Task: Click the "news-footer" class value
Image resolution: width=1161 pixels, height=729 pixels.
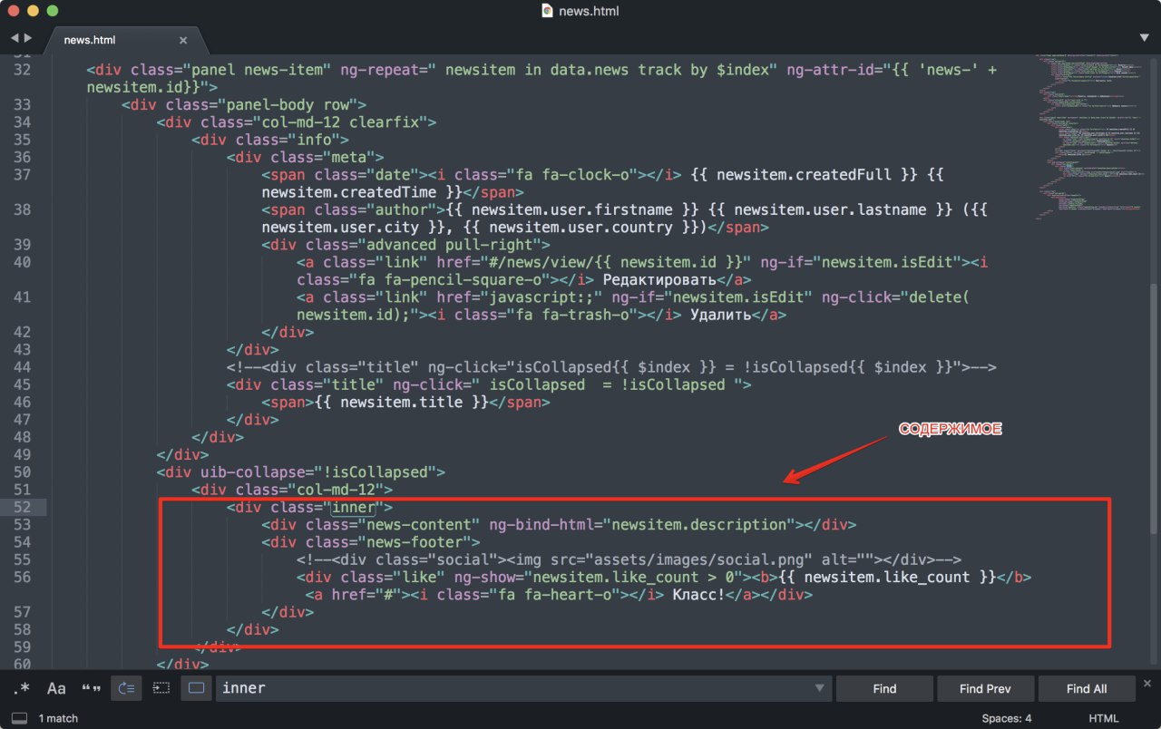Action: tap(415, 542)
